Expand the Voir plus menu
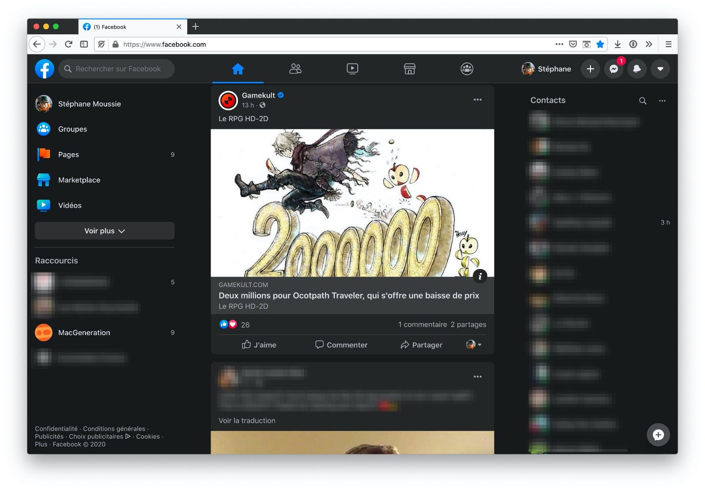705x490 pixels. (105, 231)
